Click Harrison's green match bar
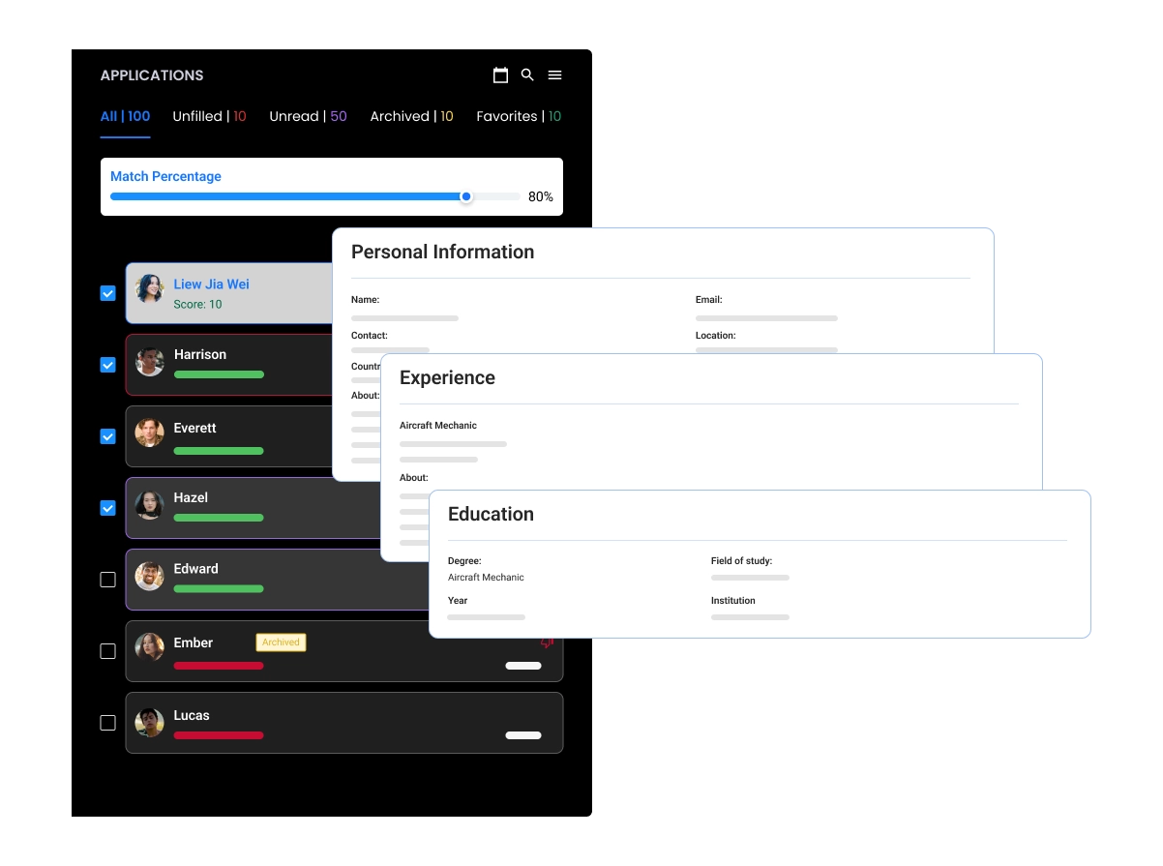 219,373
